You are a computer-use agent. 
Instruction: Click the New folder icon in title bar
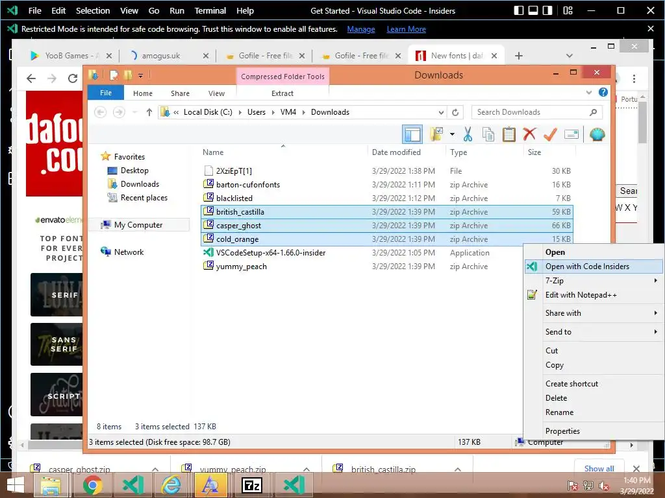click(x=128, y=75)
